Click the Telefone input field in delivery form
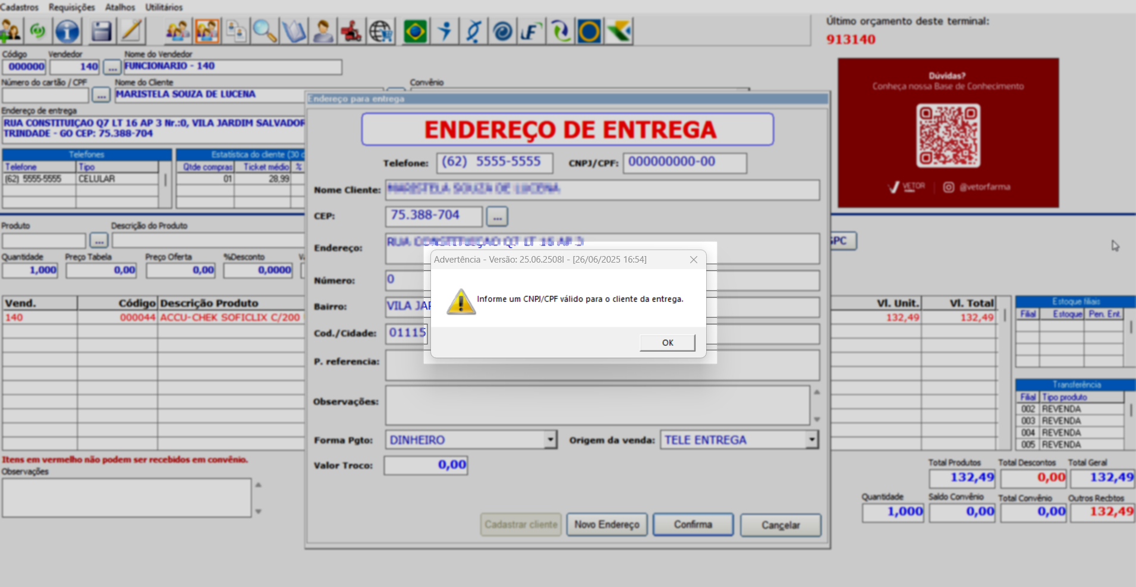The image size is (1136, 587). (495, 163)
